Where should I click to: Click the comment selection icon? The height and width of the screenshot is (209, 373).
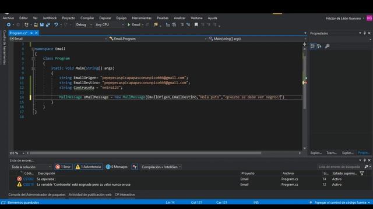[x=182, y=24]
